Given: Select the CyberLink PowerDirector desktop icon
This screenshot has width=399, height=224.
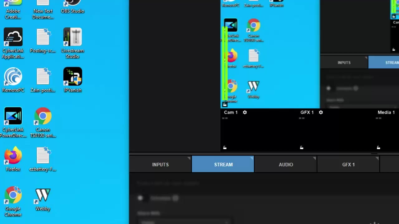Looking at the screenshot, I should click(13, 122).
